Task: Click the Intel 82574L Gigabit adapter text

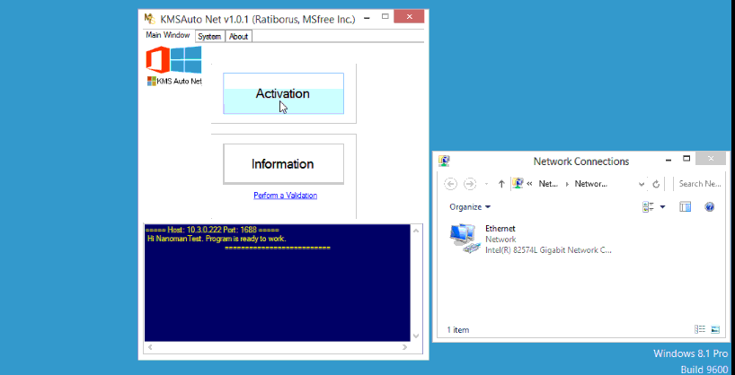Action: 548,250
